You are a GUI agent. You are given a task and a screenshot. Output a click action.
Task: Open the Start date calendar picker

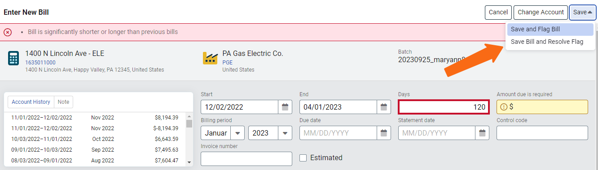285,107
